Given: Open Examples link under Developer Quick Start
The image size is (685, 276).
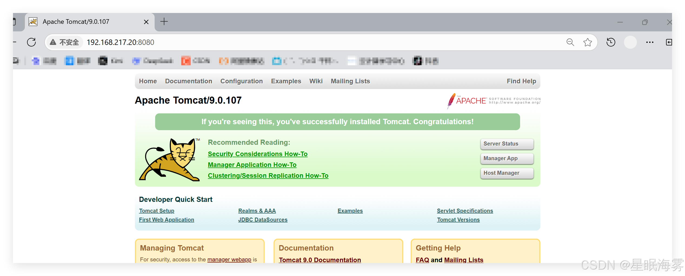Looking at the screenshot, I should pos(350,211).
